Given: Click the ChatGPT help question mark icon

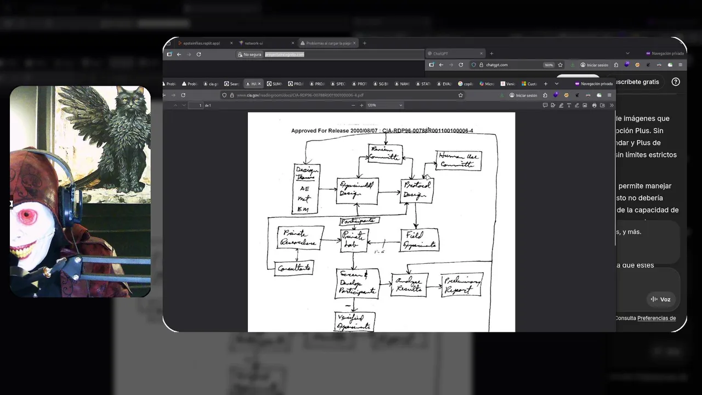Looking at the screenshot, I should click(676, 82).
